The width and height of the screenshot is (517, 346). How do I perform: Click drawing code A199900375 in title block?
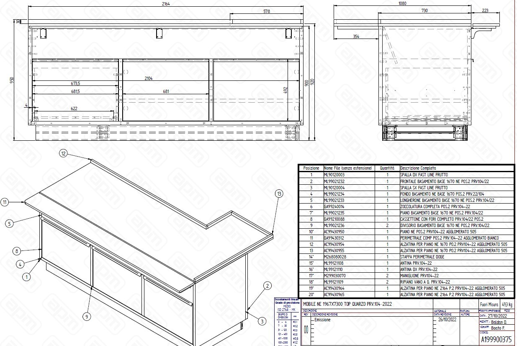point(496,339)
